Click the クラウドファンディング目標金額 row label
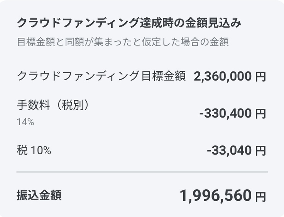Viewport: 284px width, 217px height. pyautogui.click(x=101, y=76)
